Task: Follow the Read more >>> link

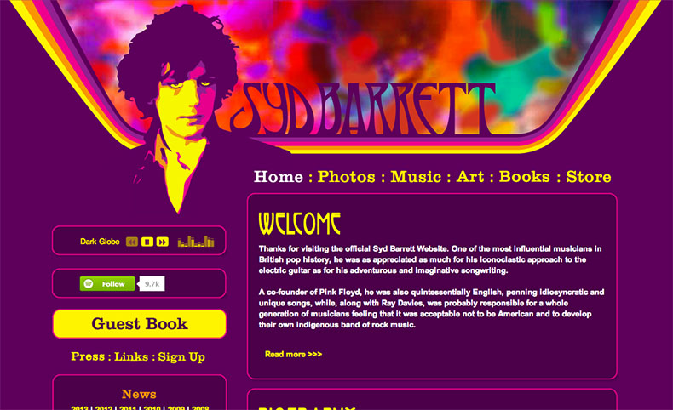Action: (x=293, y=355)
